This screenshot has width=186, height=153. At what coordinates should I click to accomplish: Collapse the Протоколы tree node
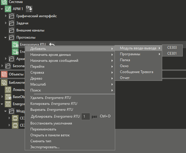coord(6,37)
